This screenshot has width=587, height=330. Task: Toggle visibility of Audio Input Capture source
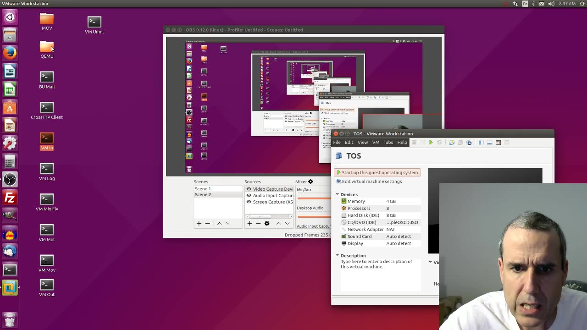click(249, 195)
